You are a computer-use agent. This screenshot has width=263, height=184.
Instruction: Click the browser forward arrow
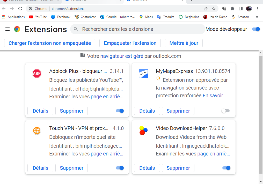click(12, 9)
